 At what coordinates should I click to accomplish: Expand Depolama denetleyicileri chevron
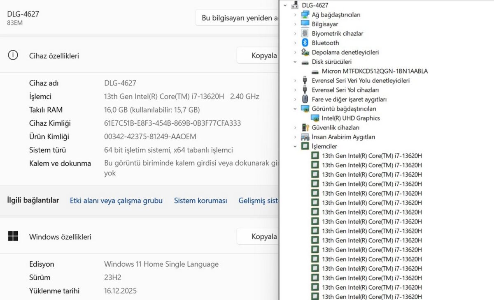click(x=295, y=52)
